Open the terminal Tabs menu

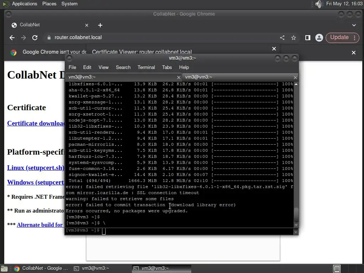[x=167, y=67]
